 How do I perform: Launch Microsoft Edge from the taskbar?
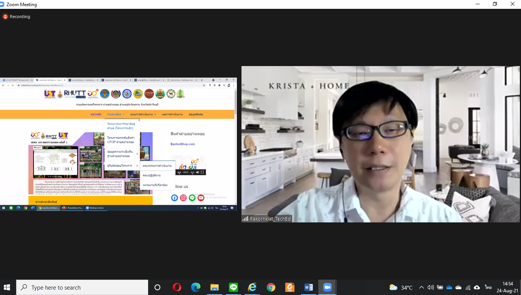[x=196, y=287]
